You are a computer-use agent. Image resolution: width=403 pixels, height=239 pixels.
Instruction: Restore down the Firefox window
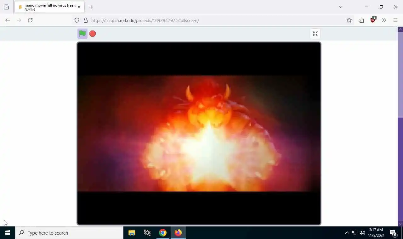click(x=381, y=7)
